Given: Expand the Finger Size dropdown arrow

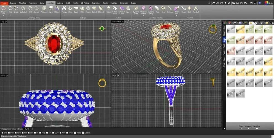Looking at the screenshot, I should (3, 15).
